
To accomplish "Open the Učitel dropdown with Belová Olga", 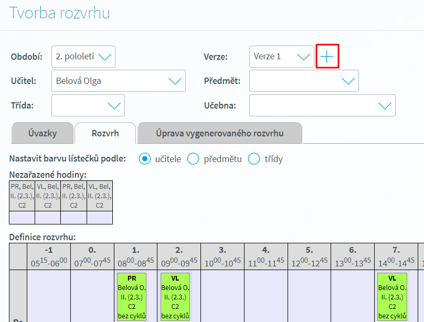I will pyautogui.click(x=119, y=81).
